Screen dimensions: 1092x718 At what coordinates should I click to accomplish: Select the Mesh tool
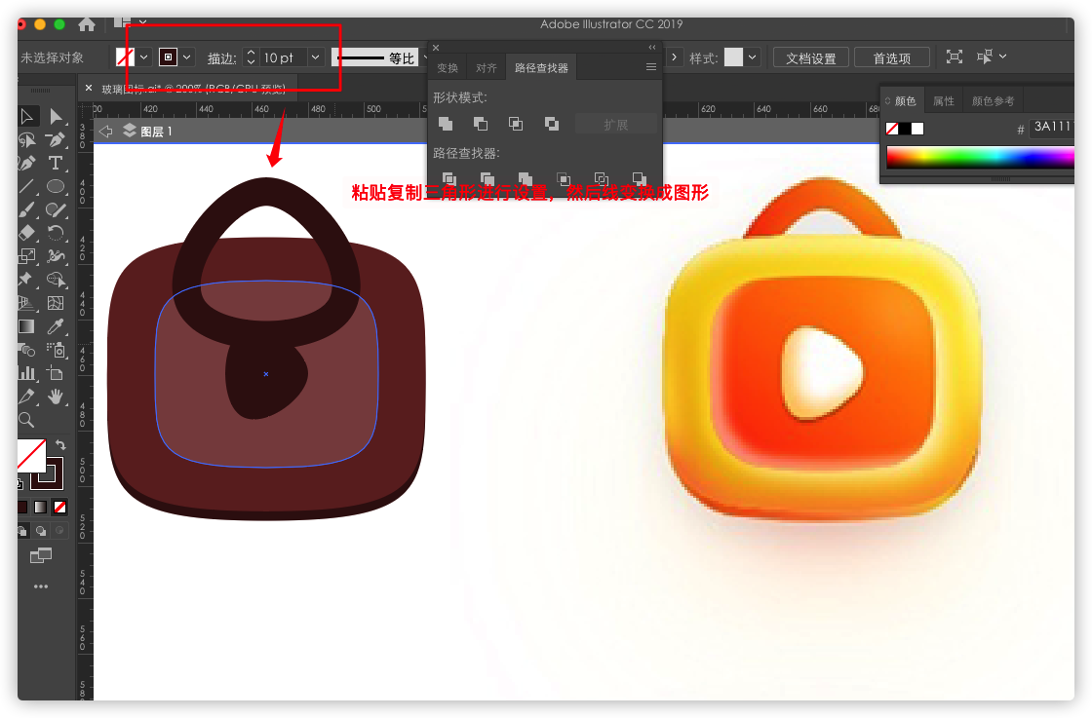[x=56, y=303]
